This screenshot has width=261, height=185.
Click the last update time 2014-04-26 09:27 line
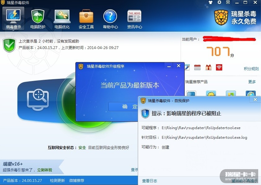point(90,47)
